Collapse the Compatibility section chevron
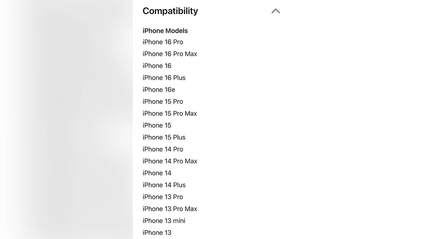Screen dimensions: 425x239 coord(276,11)
